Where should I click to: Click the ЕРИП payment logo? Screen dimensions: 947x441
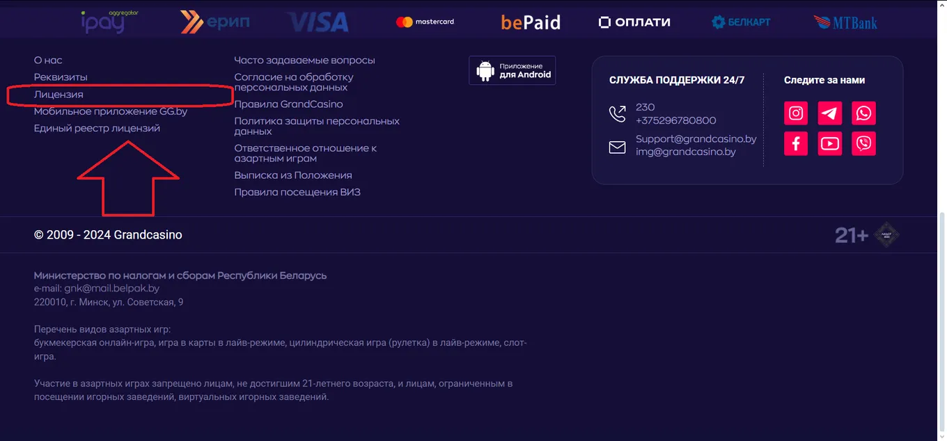point(214,22)
